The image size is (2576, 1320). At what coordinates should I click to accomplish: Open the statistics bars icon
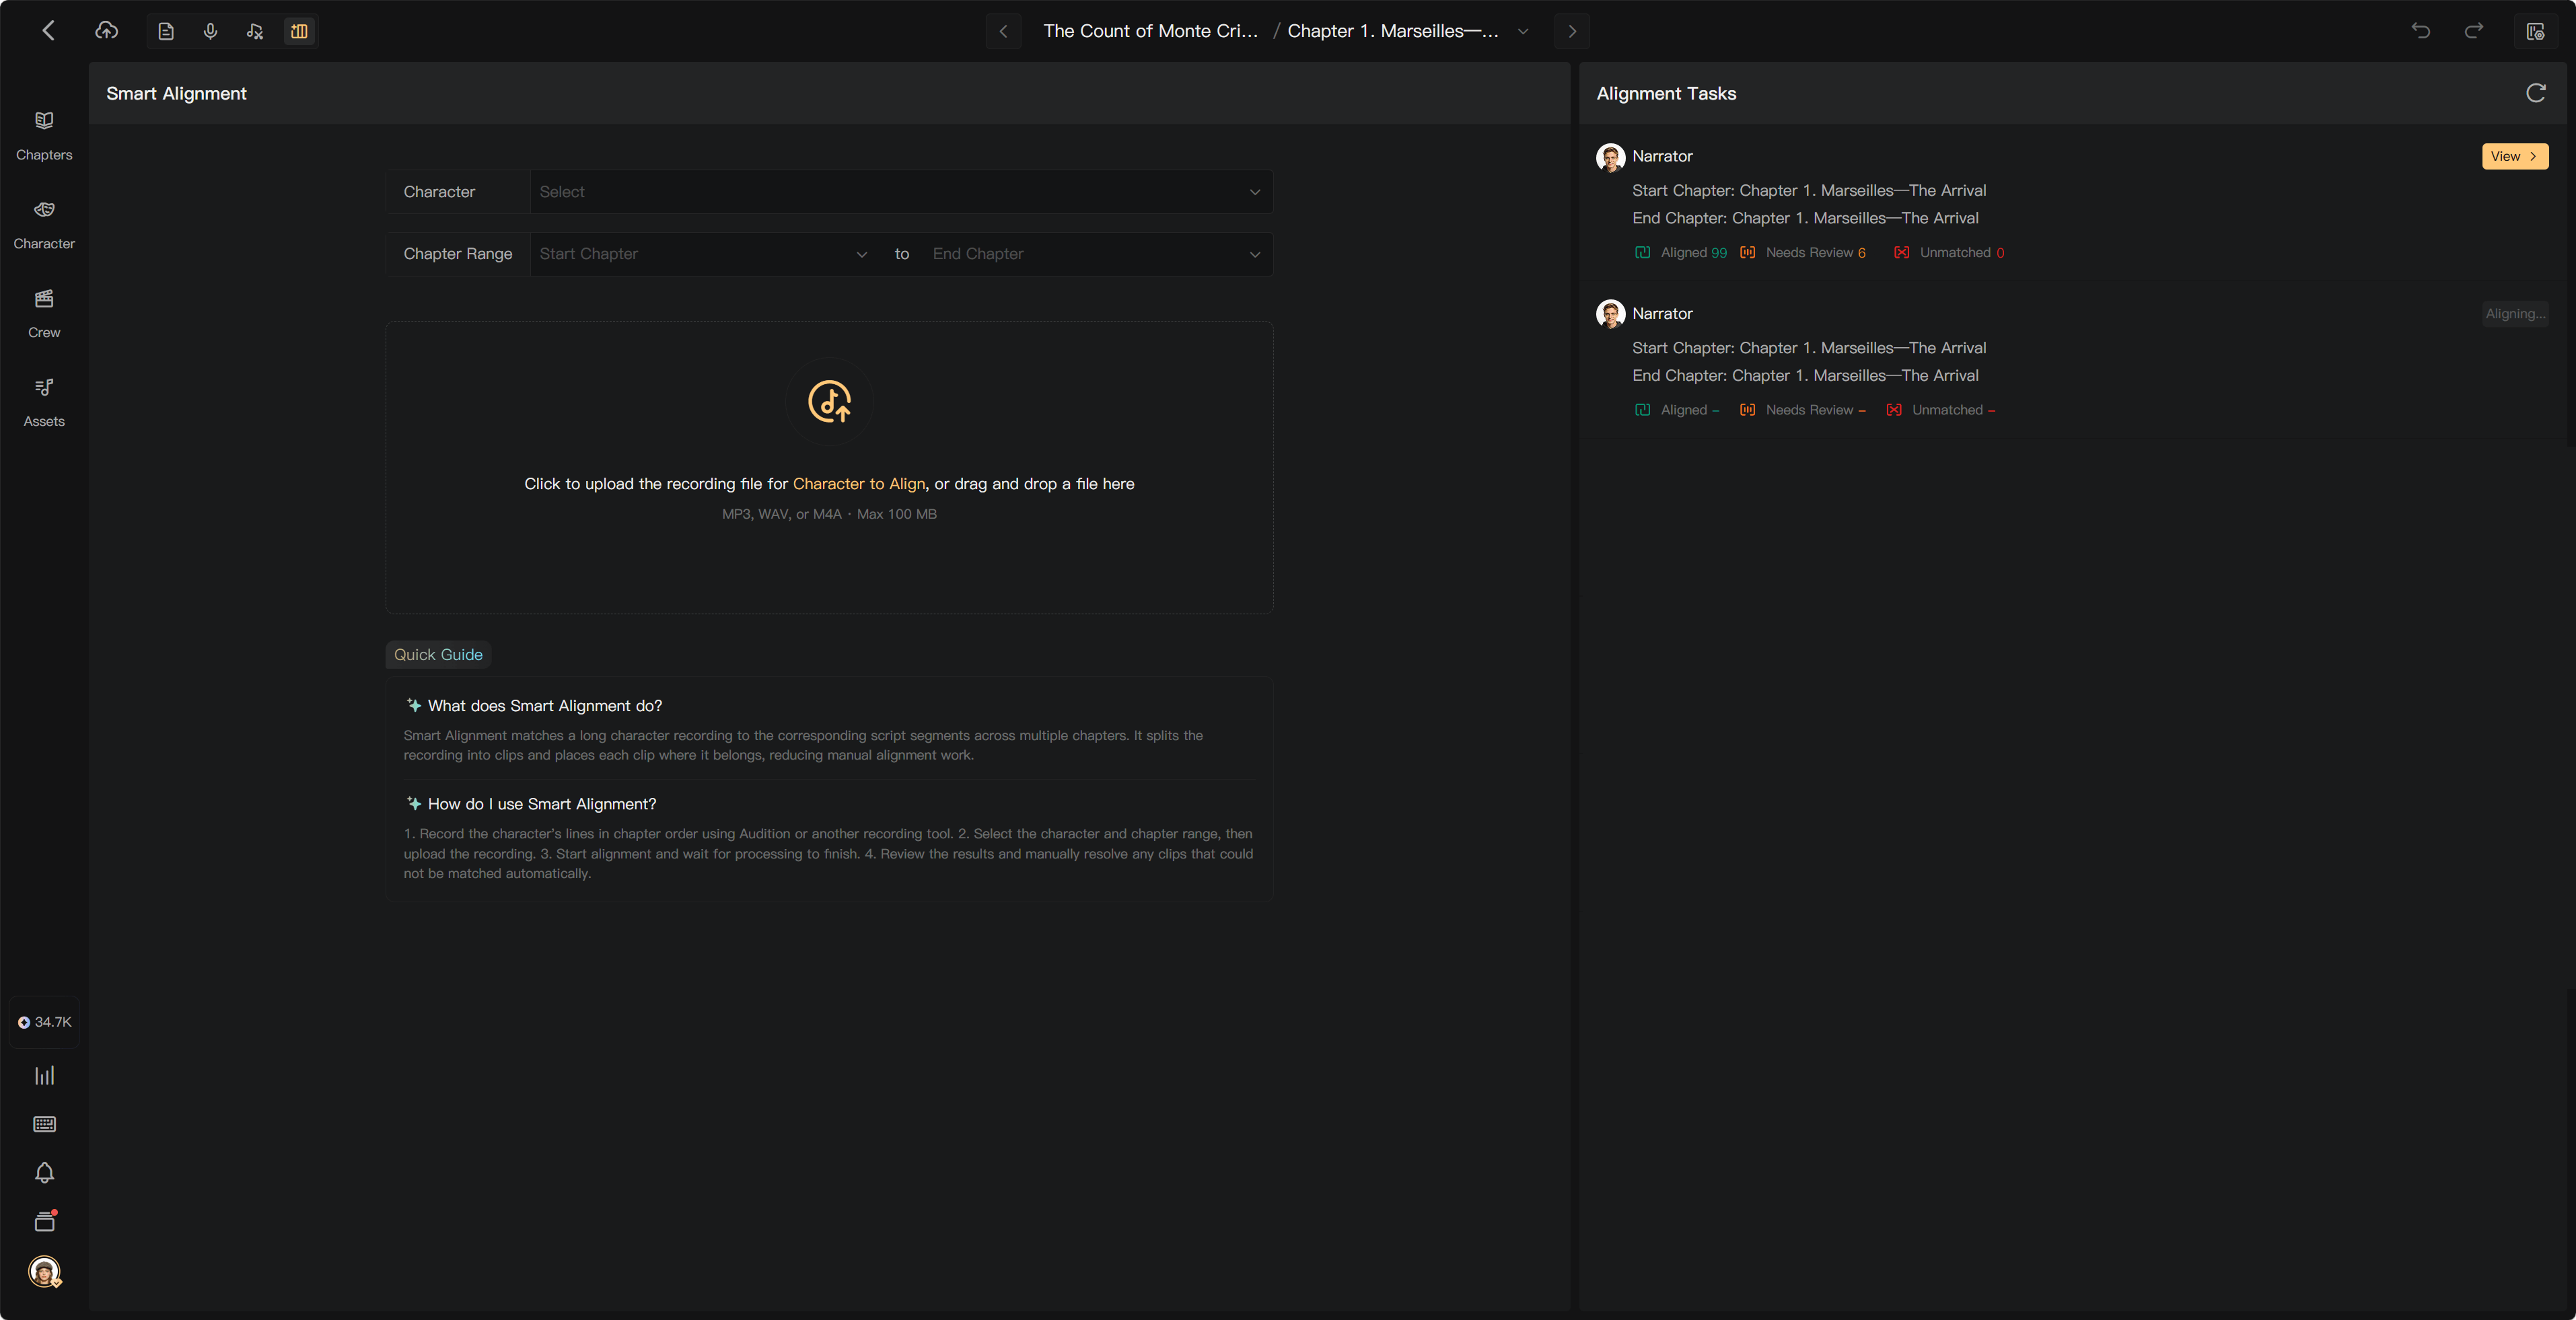coord(44,1075)
